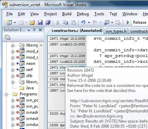Start debugging with the green play icon
The height and width of the screenshot is (129, 148).
point(128,22)
